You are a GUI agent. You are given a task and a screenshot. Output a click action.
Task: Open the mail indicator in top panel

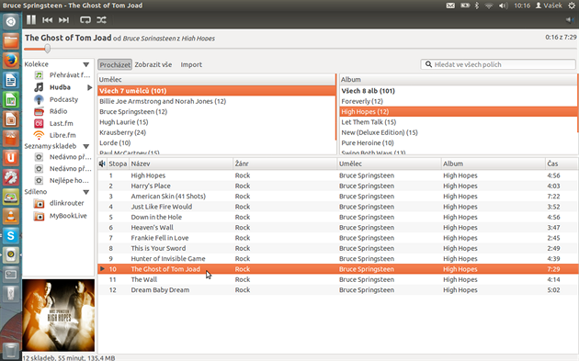tap(450, 6)
